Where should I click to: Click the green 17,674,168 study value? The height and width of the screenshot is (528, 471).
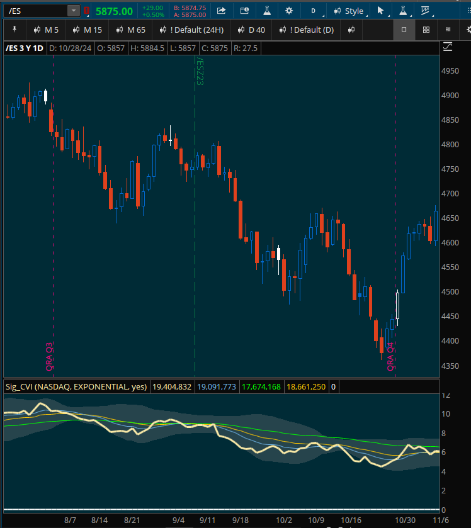[261, 386]
